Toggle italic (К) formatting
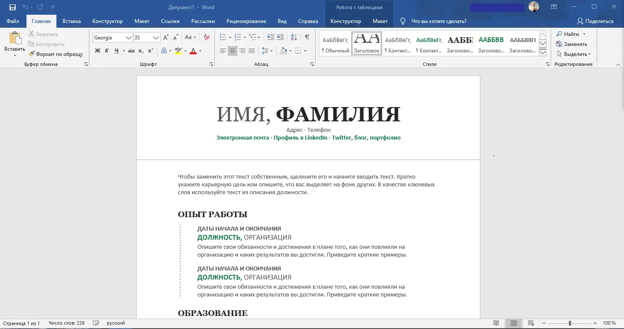Image resolution: width=624 pixels, height=329 pixels. 107,51
